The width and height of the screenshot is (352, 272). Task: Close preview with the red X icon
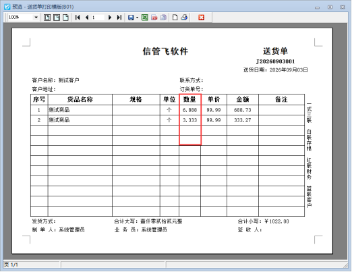click(201, 18)
